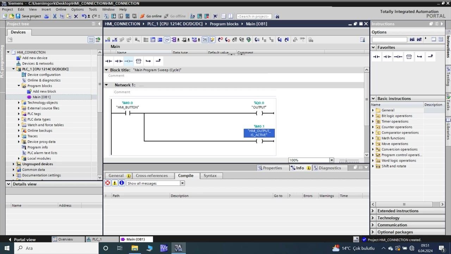This screenshot has width=451, height=254.
Task: Click the open project icon in toolbar
Action: click(11, 16)
